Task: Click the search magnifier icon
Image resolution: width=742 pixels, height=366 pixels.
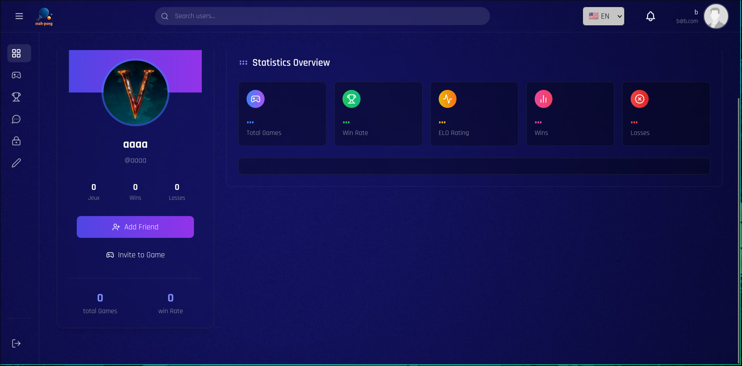Action: pyautogui.click(x=165, y=16)
